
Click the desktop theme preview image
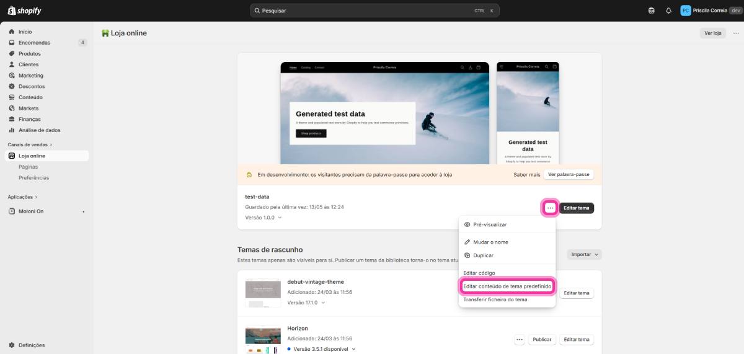pos(384,113)
